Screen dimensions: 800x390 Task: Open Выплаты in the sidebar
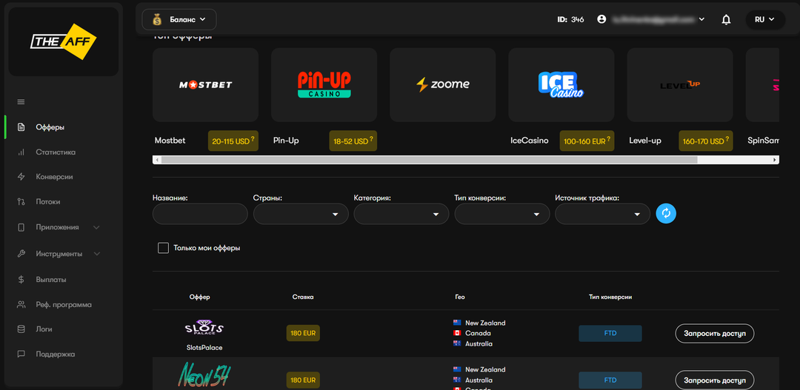point(51,280)
